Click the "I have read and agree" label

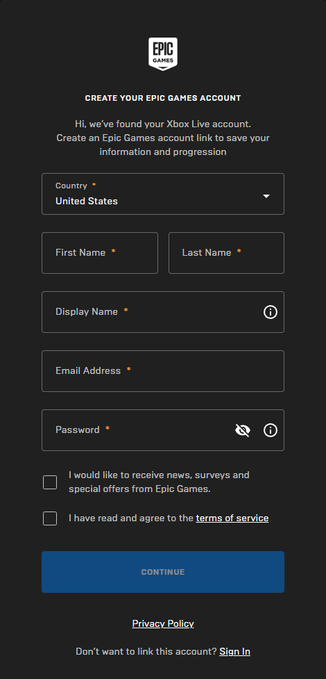[x=131, y=518]
